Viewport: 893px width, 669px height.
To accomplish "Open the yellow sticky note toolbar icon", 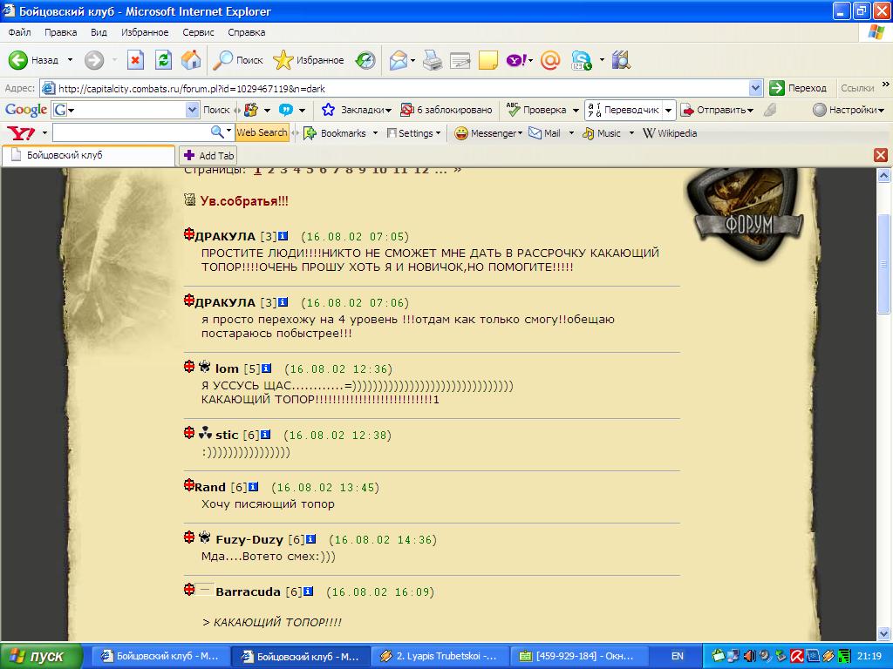I will tap(488, 60).
